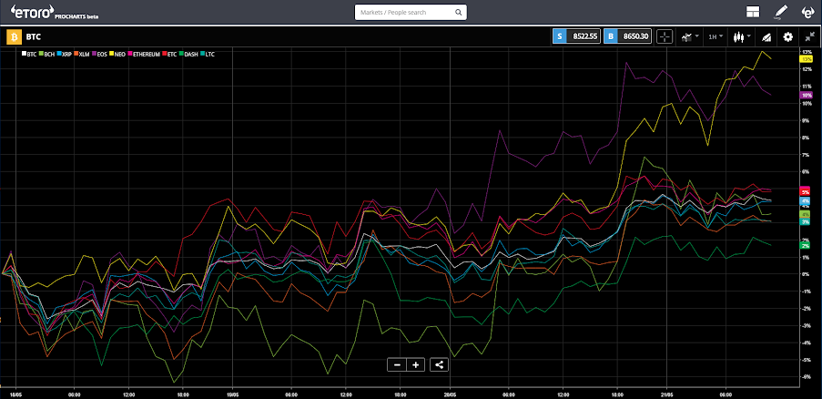Click the green 2% axis badge
Viewport: 822px width, 399px height.
tap(805, 245)
